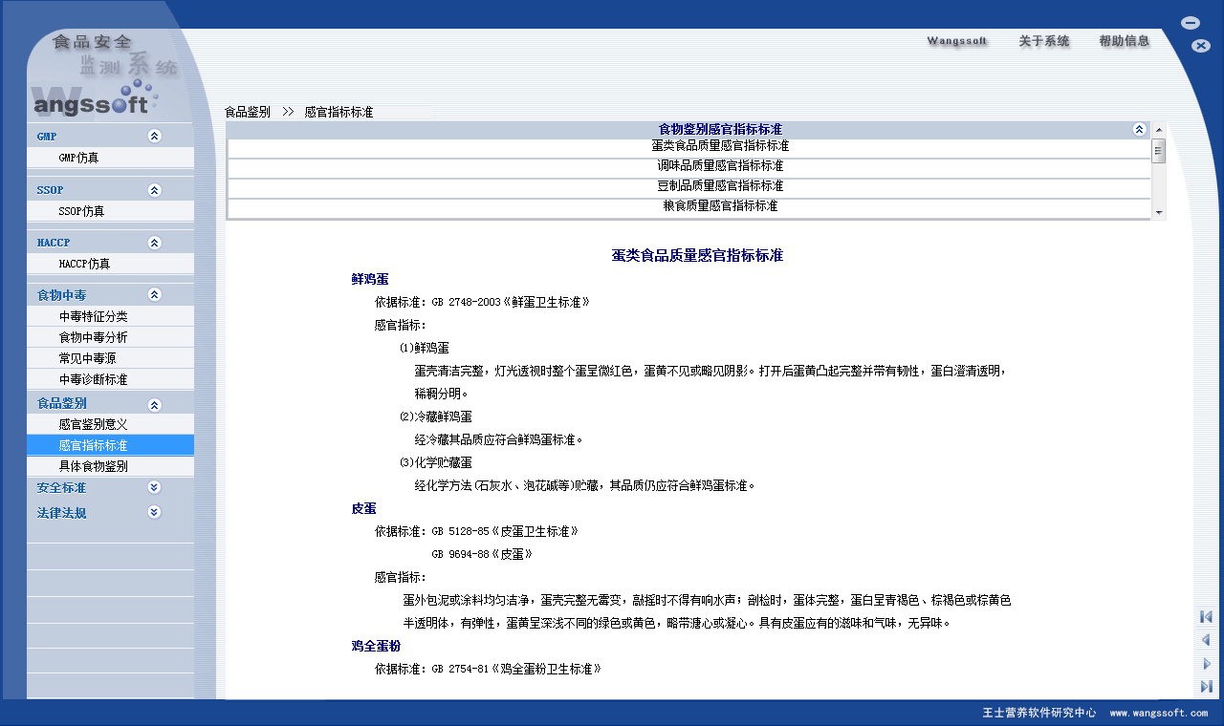Click 食品鉴别 in breadcrumb
Viewport: 1224px width, 726px height.
[x=248, y=112]
